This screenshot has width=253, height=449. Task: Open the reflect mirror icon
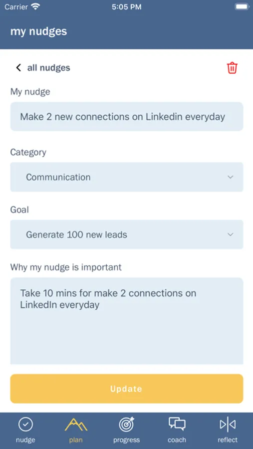point(228,425)
